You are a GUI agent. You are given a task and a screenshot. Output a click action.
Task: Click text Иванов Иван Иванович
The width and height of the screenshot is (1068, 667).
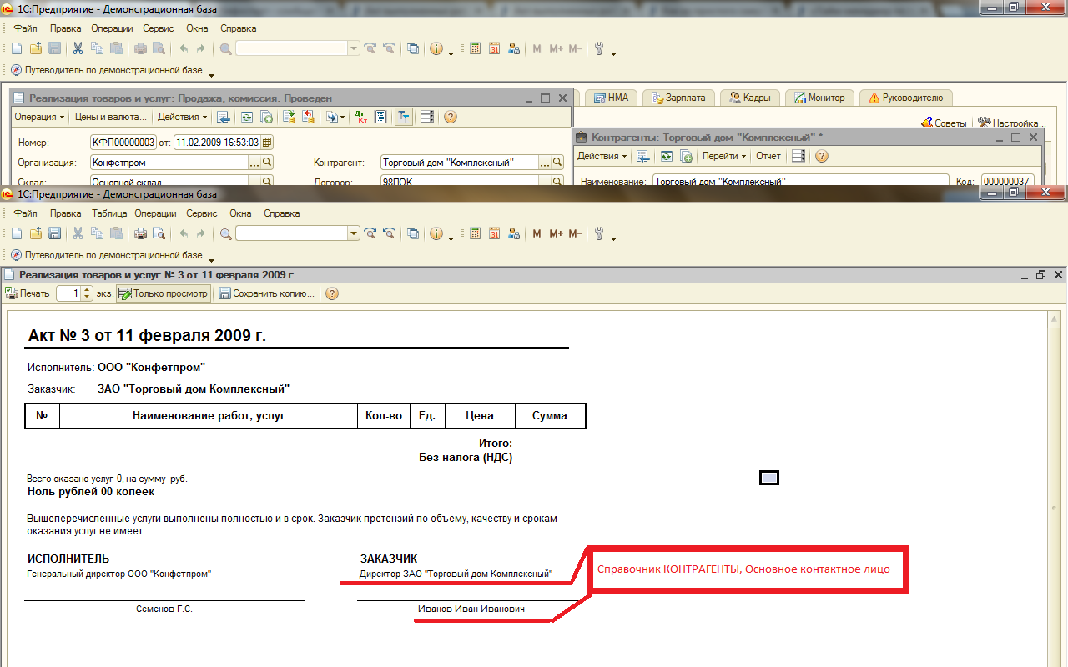coord(471,609)
